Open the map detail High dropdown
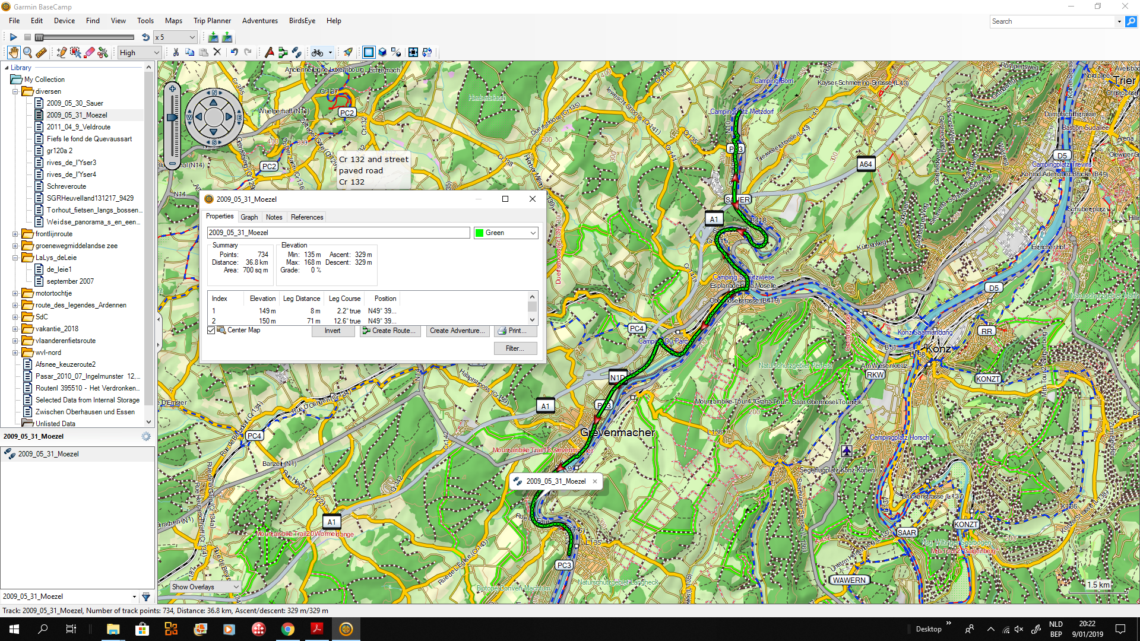This screenshot has width=1140, height=641. coord(140,52)
